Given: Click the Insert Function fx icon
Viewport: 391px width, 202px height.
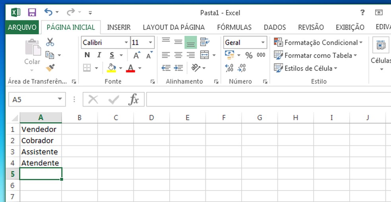Looking at the screenshot, I should (134, 99).
